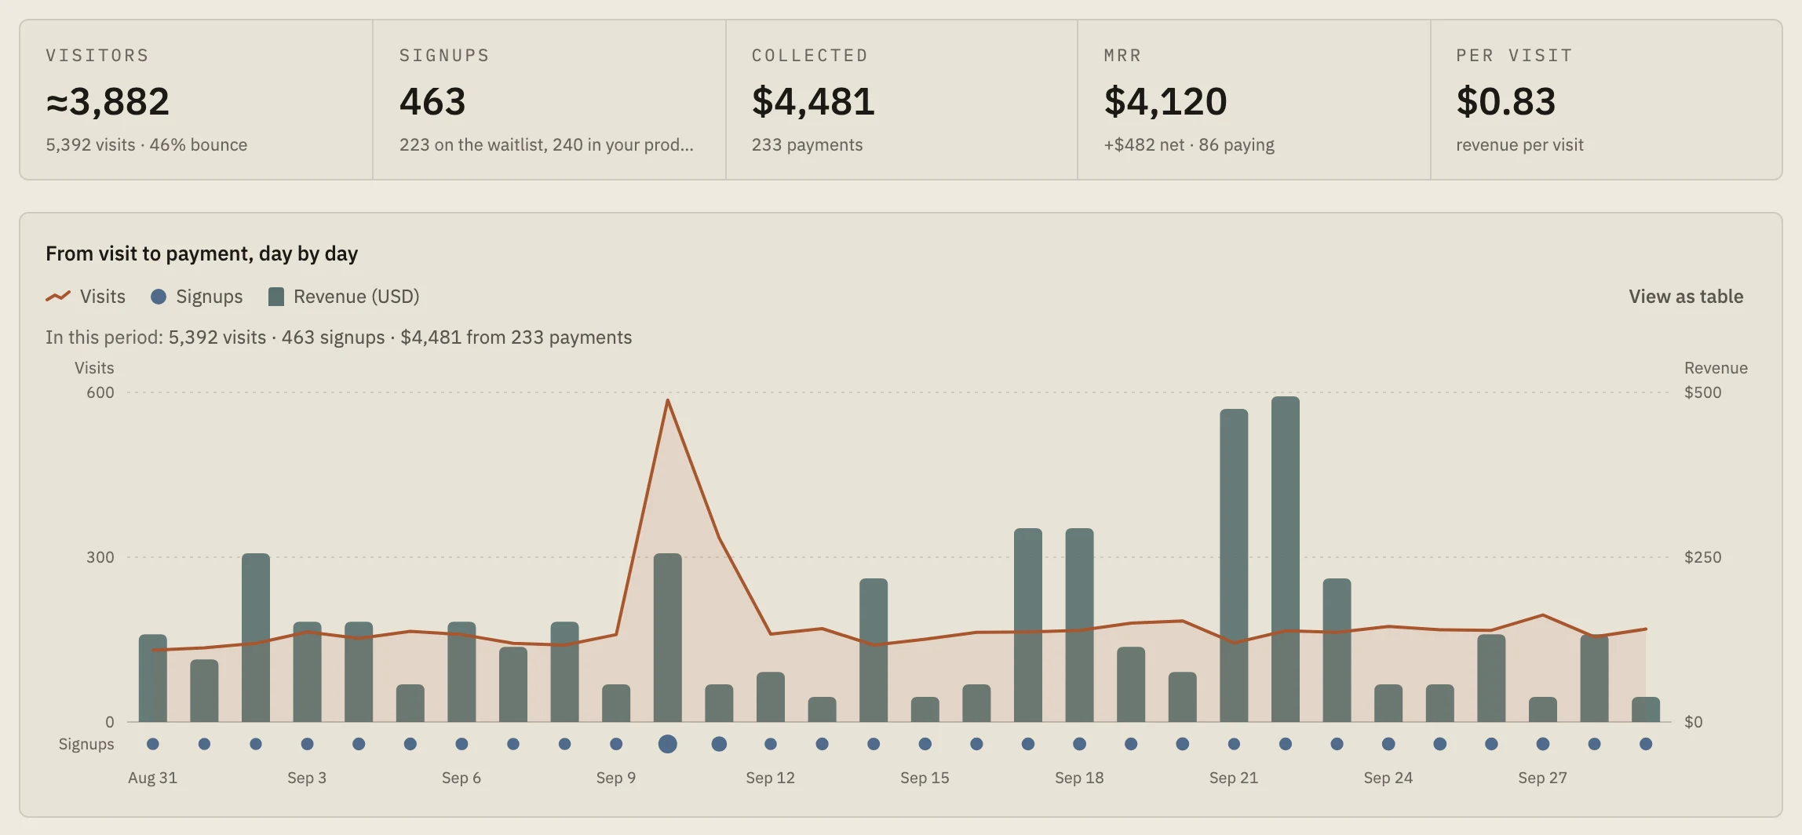
Task: Click the tallest revenue bar on Sep 22
Action: pyautogui.click(x=1286, y=559)
